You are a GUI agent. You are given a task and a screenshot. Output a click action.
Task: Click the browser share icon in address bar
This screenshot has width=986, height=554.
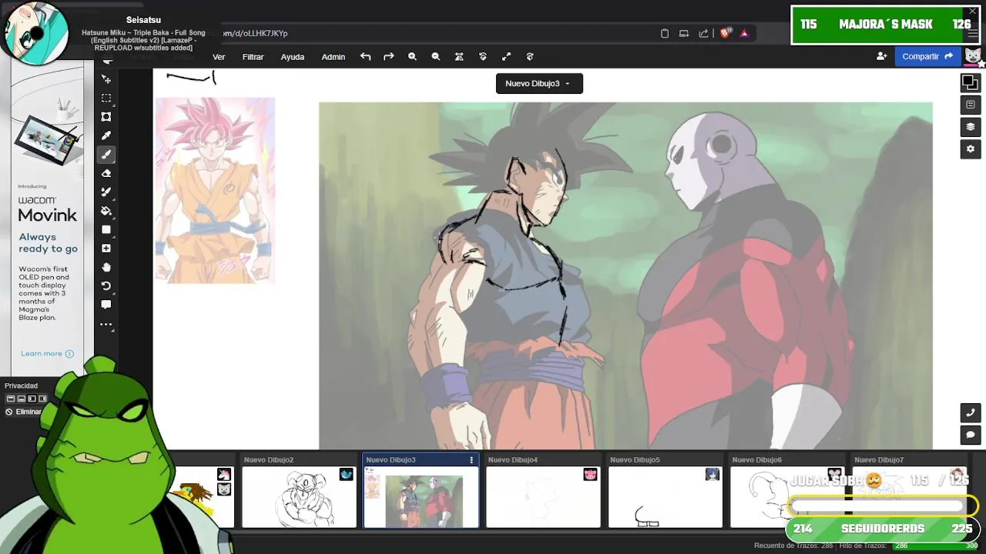pos(703,33)
